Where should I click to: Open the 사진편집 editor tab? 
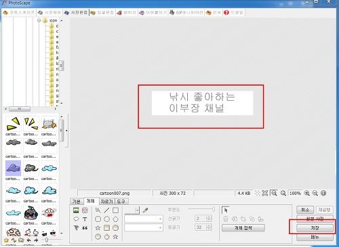point(76,13)
